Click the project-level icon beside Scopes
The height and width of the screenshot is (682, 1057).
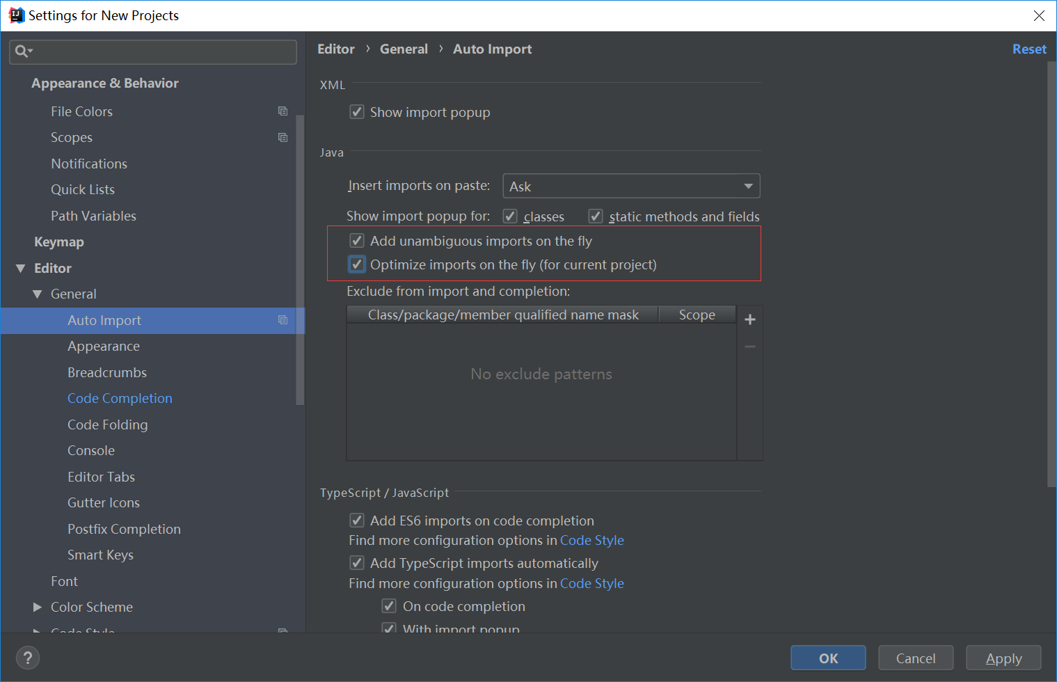pos(283,138)
